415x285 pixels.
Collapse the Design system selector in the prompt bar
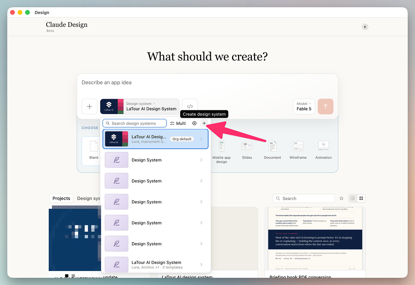[140, 106]
